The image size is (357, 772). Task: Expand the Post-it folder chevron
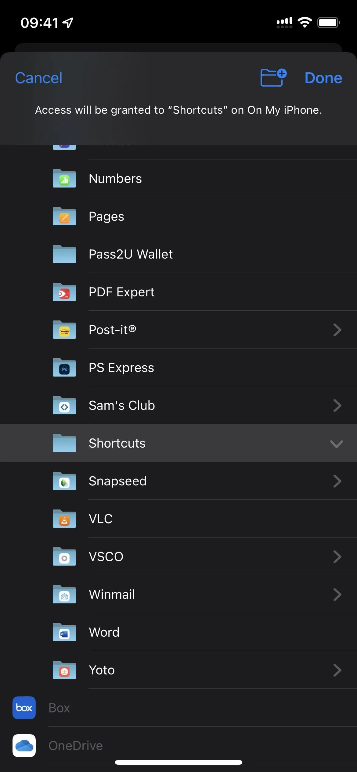tap(337, 330)
